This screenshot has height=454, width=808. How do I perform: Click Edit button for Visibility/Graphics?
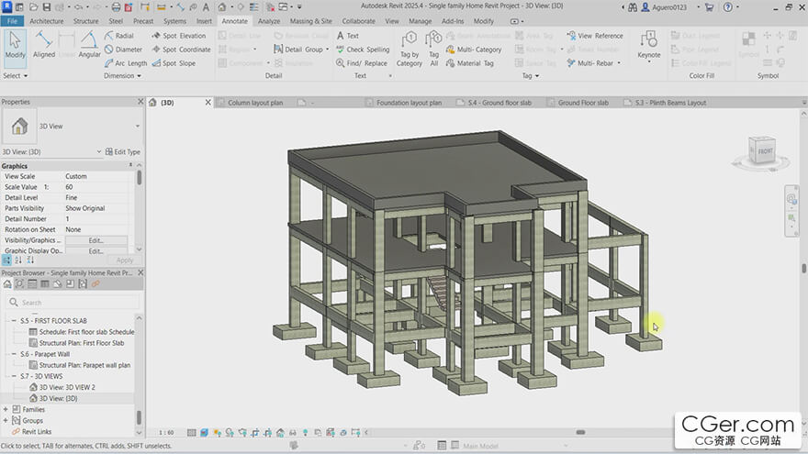[95, 240]
